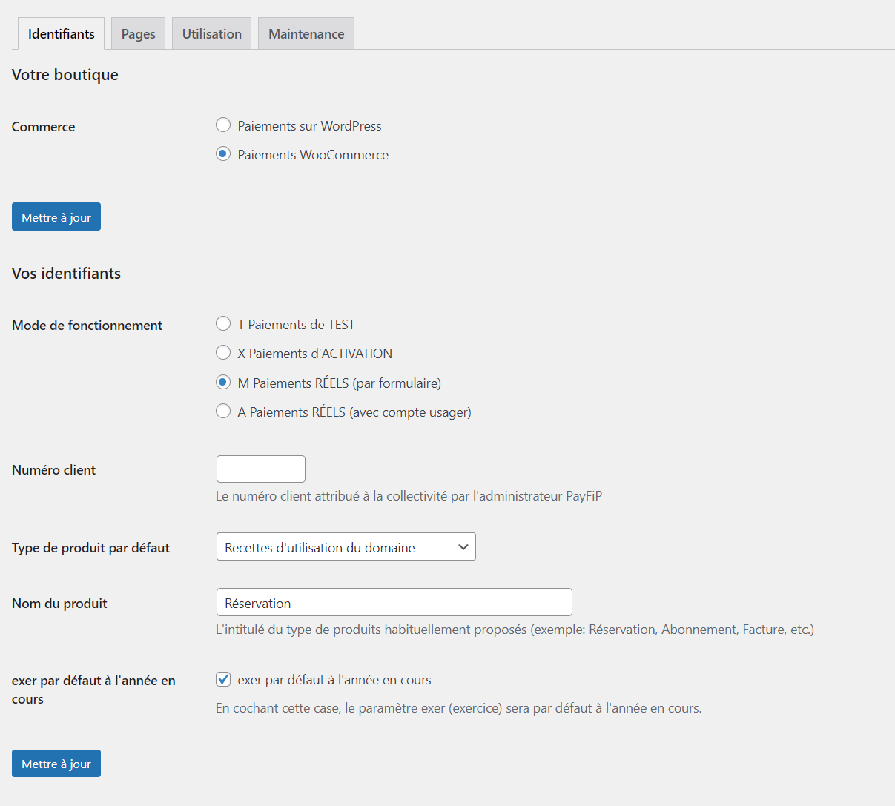The image size is (895, 806).
Task: Switch to the Pages tab
Action: [138, 34]
